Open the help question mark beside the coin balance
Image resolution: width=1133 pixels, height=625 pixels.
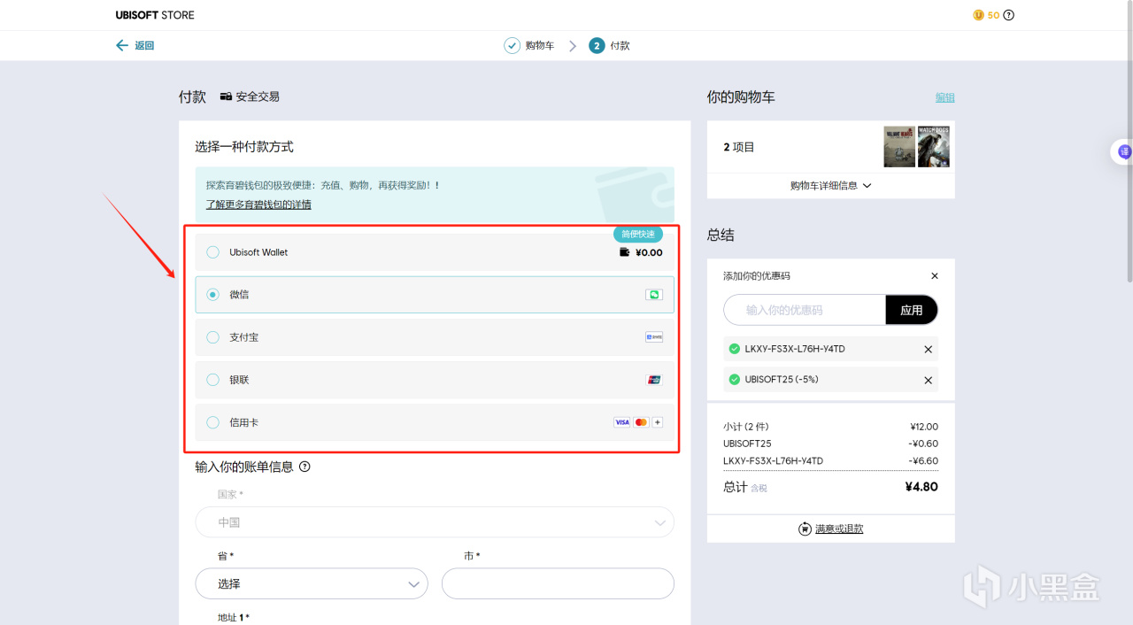(x=1009, y=15)
